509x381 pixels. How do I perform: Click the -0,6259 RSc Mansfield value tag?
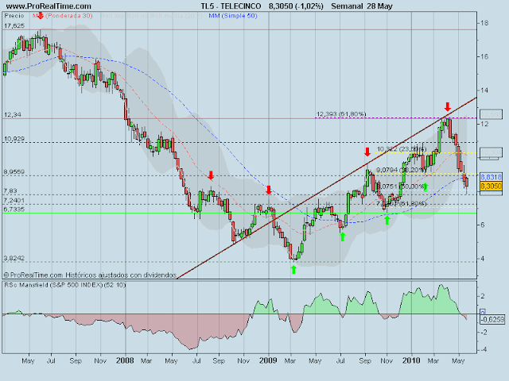pyautogui.click(x=492, y=320)
